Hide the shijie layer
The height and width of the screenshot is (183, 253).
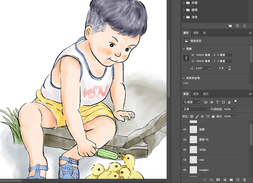click(185, 150)
